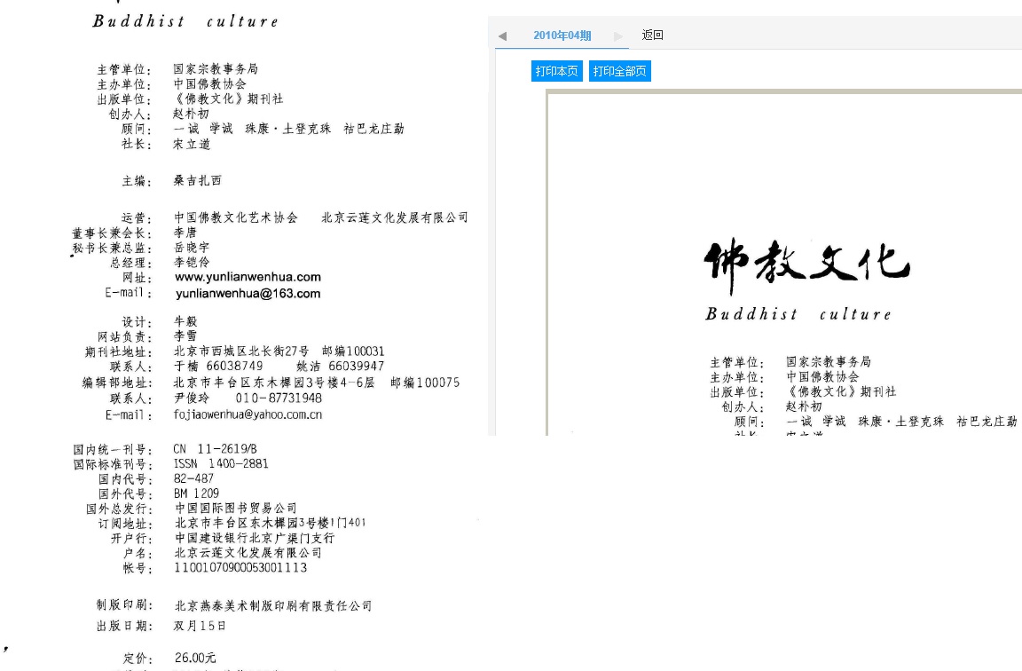Click the name 宋立道
Screen dimensions: 1022x671
tap(192, 144)
